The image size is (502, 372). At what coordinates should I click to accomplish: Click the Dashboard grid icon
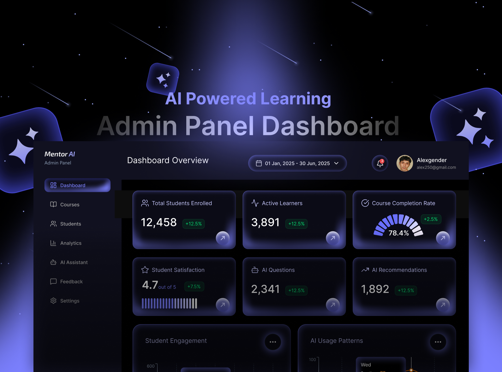[x=53, y=185]
